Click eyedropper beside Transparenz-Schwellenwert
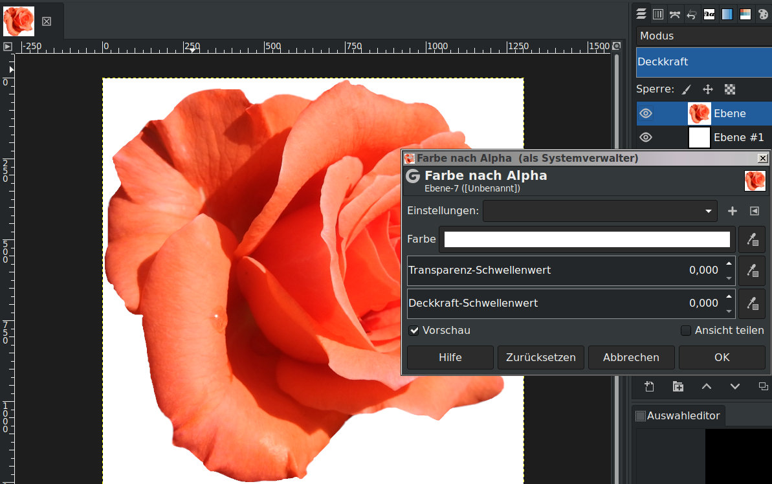 click(x=751, y=270)
